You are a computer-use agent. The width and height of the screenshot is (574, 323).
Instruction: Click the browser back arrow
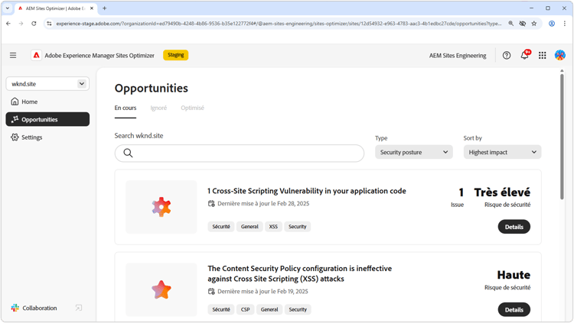pyautogui.click(x=8, y=24)
